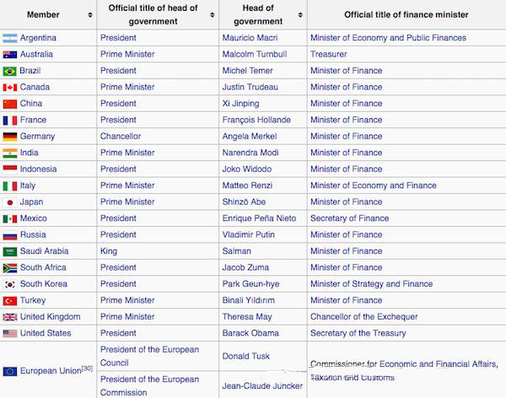
Task: Click the reference [30] footnote link
Action: pyautogui.click(x=87, y=368)
